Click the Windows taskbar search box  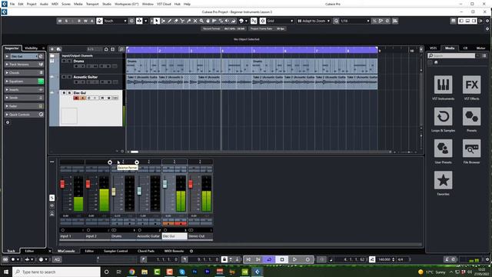tap(56, 272)
